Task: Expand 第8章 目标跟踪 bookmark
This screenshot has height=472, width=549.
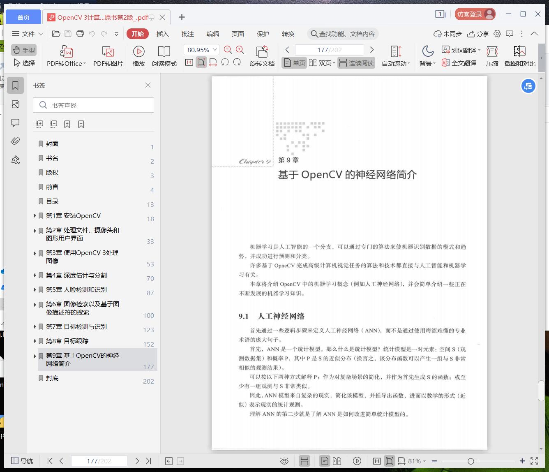Action: 35,341
